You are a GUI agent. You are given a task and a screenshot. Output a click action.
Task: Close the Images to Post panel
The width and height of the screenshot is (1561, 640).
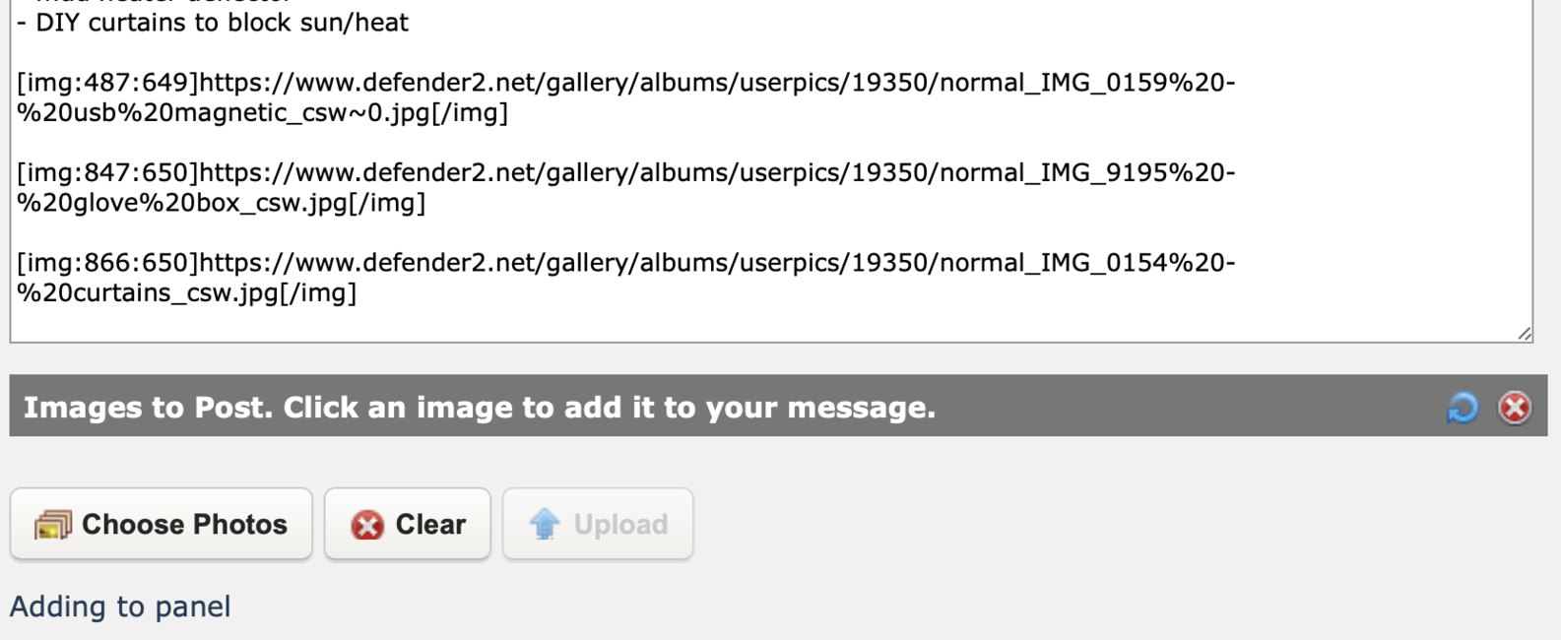point(1515,407)
